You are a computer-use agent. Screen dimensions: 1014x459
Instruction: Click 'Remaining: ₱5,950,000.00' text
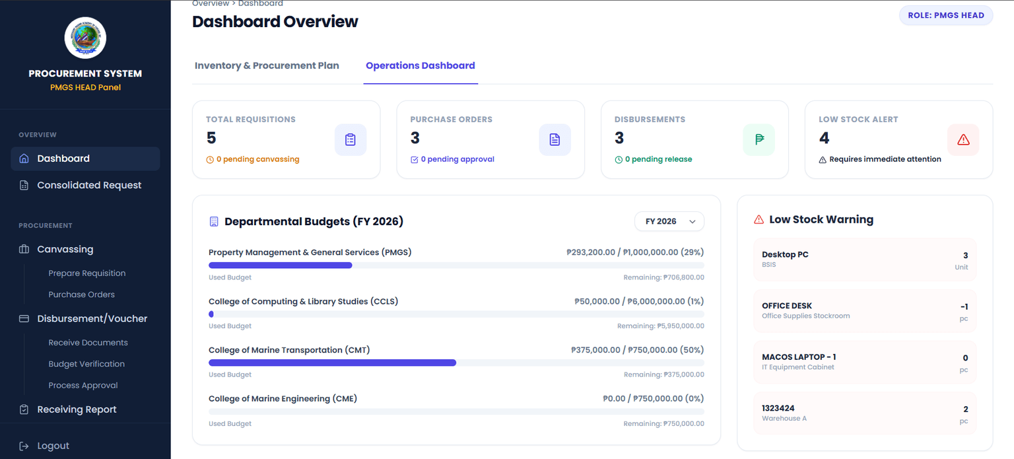(x=661, y=326)
